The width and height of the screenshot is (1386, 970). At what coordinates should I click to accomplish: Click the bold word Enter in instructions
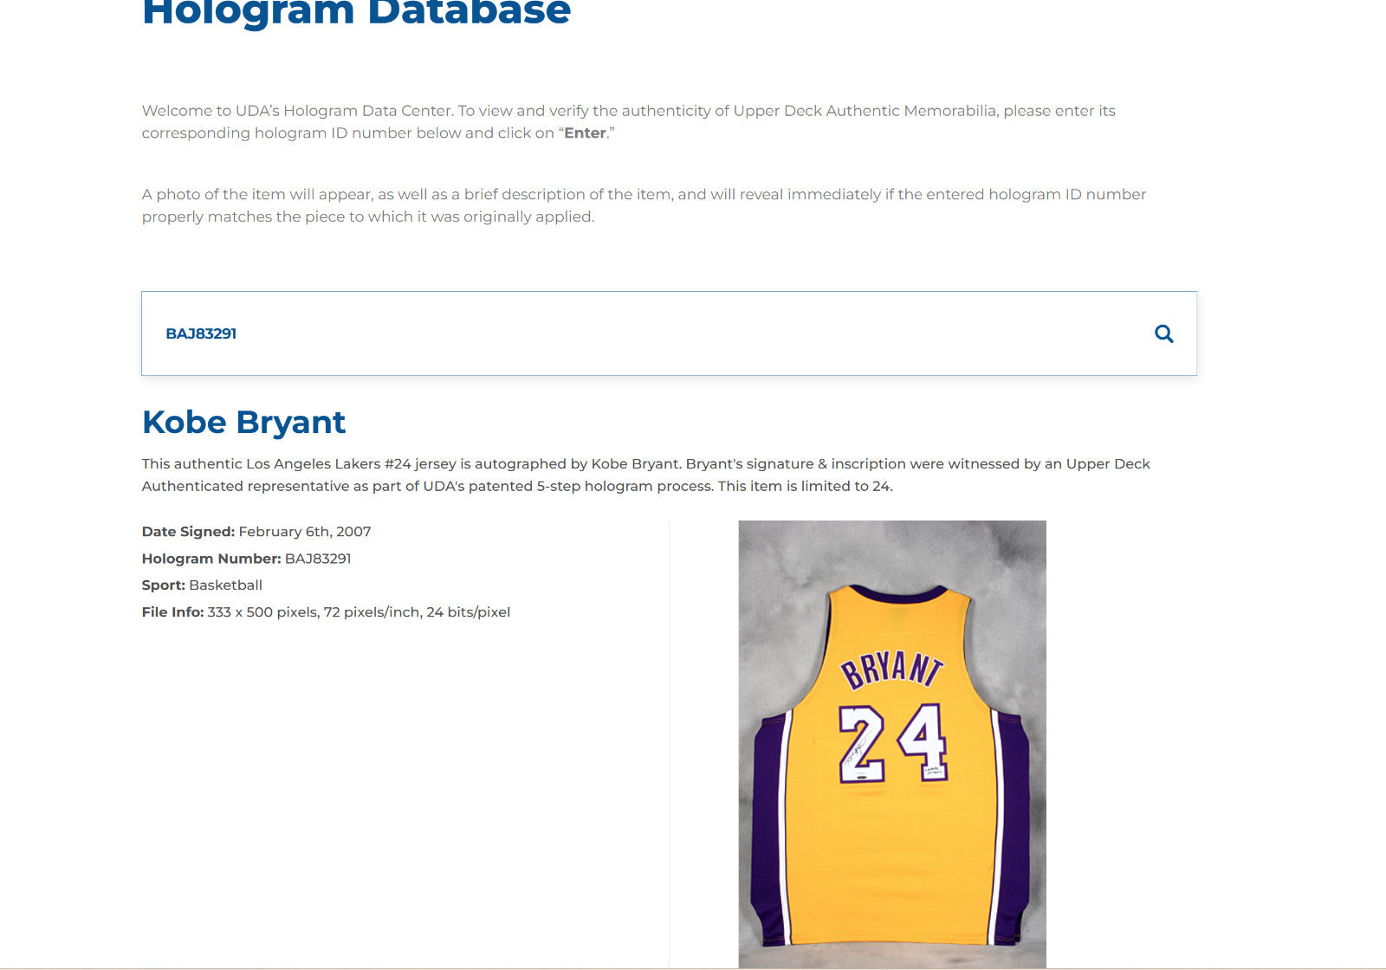point(585,133)
